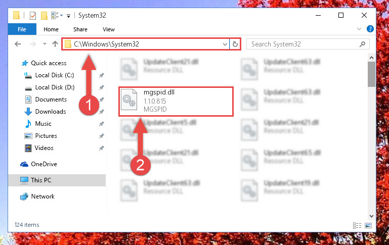Click the search magnifier icon
The image size is (389, 245).
pos(362,44)
